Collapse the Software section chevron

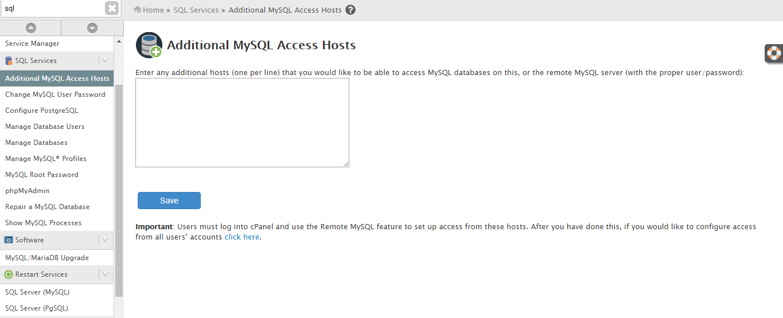[x=105, y=240]
